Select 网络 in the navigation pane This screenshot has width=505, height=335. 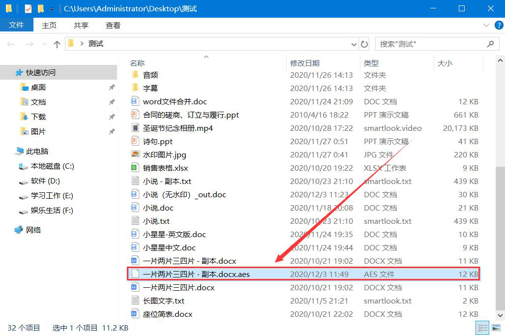click(x=33, y=230)
